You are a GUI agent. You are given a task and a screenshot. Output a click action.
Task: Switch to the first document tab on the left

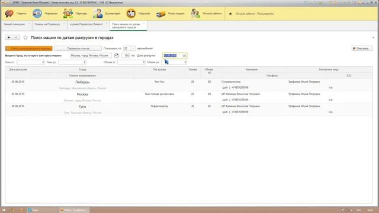point(14,24)
